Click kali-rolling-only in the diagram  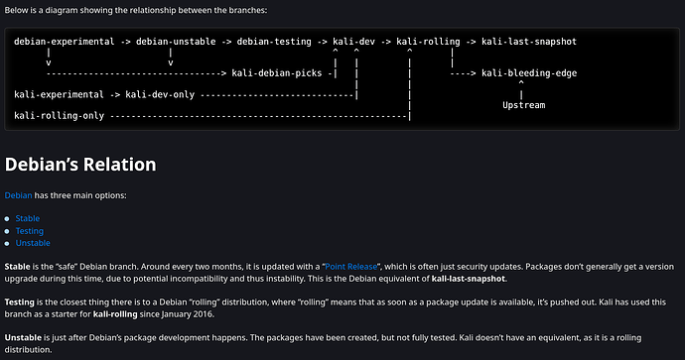coord(59,116)
